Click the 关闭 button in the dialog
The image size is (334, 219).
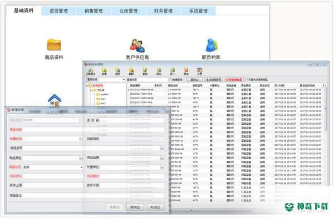(155, 207)
